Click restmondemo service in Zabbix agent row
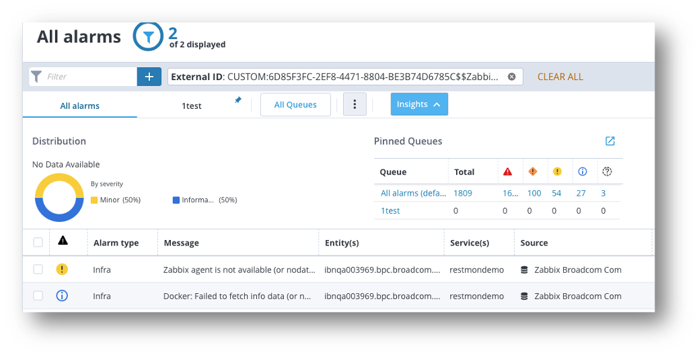The height and width of the screenshot is (357, 699). point(476,270)
